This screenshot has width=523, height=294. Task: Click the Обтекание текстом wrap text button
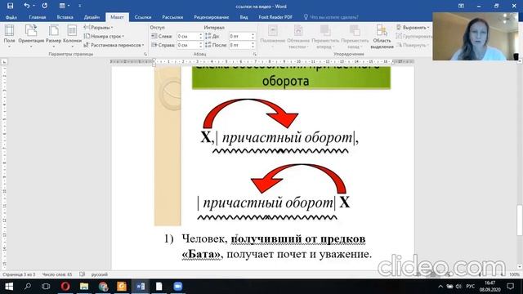tap(298, 37)
